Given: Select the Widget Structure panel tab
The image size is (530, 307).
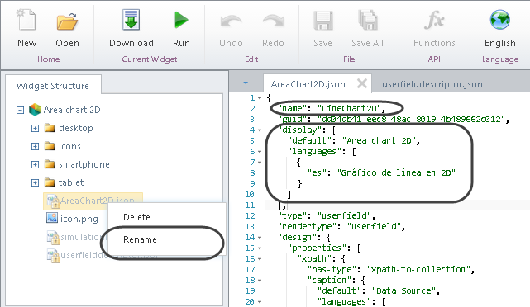Looking at the screenshot, I should [53, 86].
